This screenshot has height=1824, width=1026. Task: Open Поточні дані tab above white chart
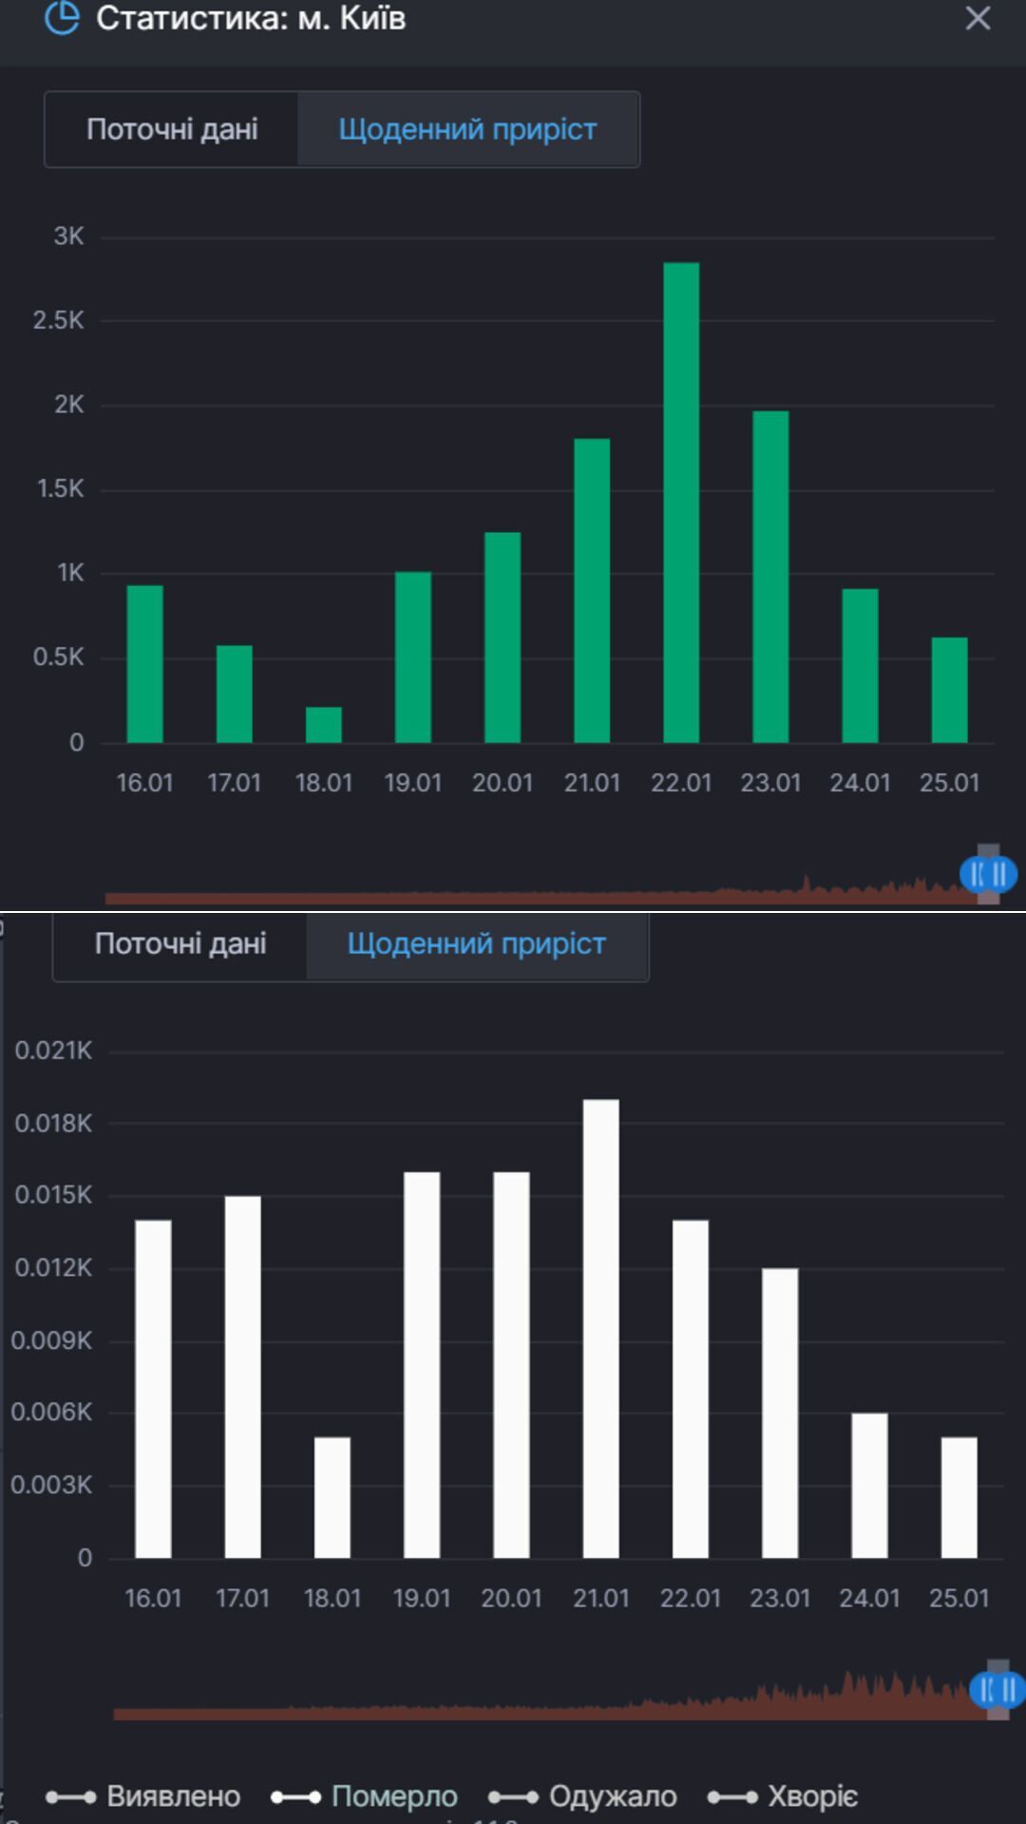180,943
